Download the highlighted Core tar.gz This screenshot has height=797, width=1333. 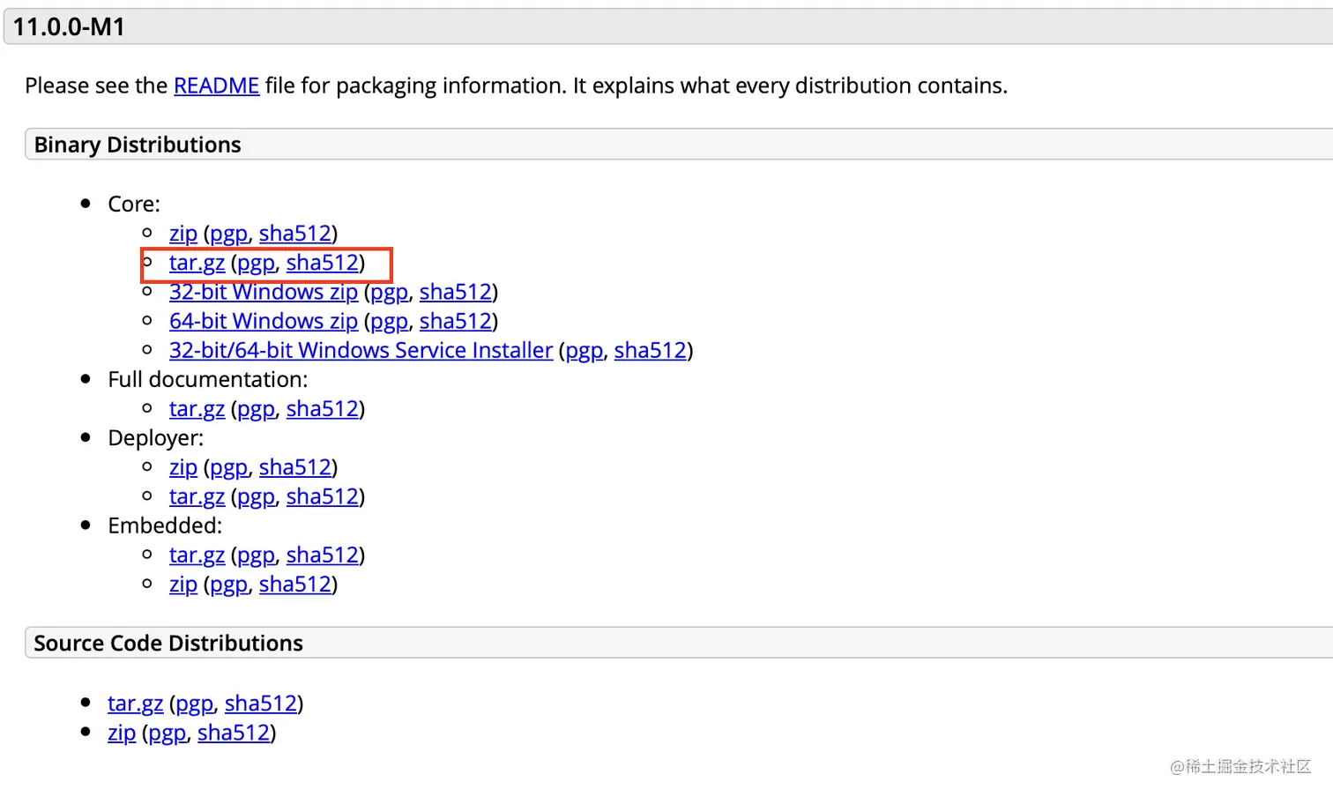click(197, 263)
